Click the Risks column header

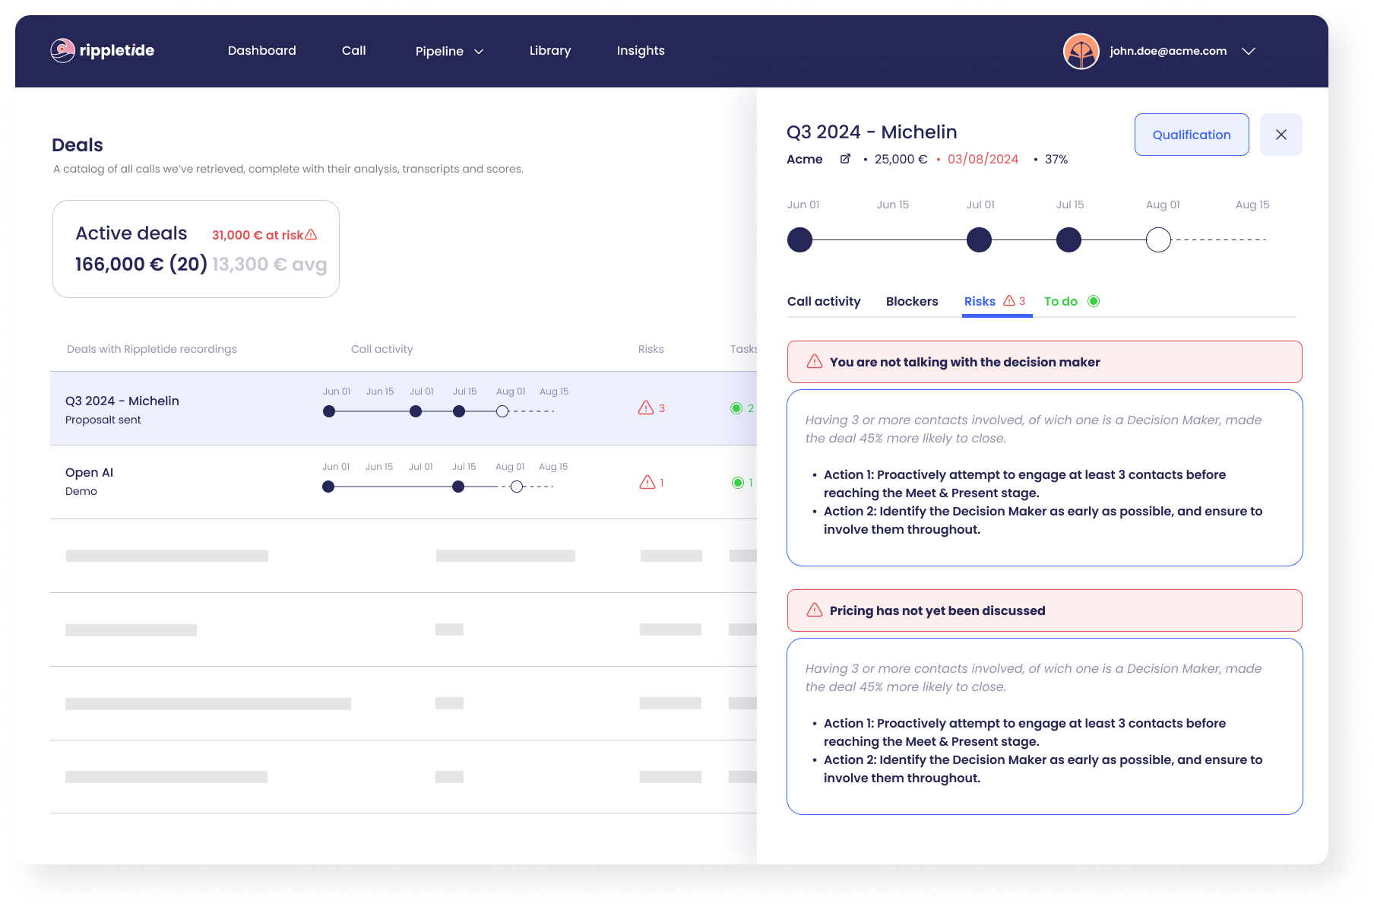pos(651,349)
